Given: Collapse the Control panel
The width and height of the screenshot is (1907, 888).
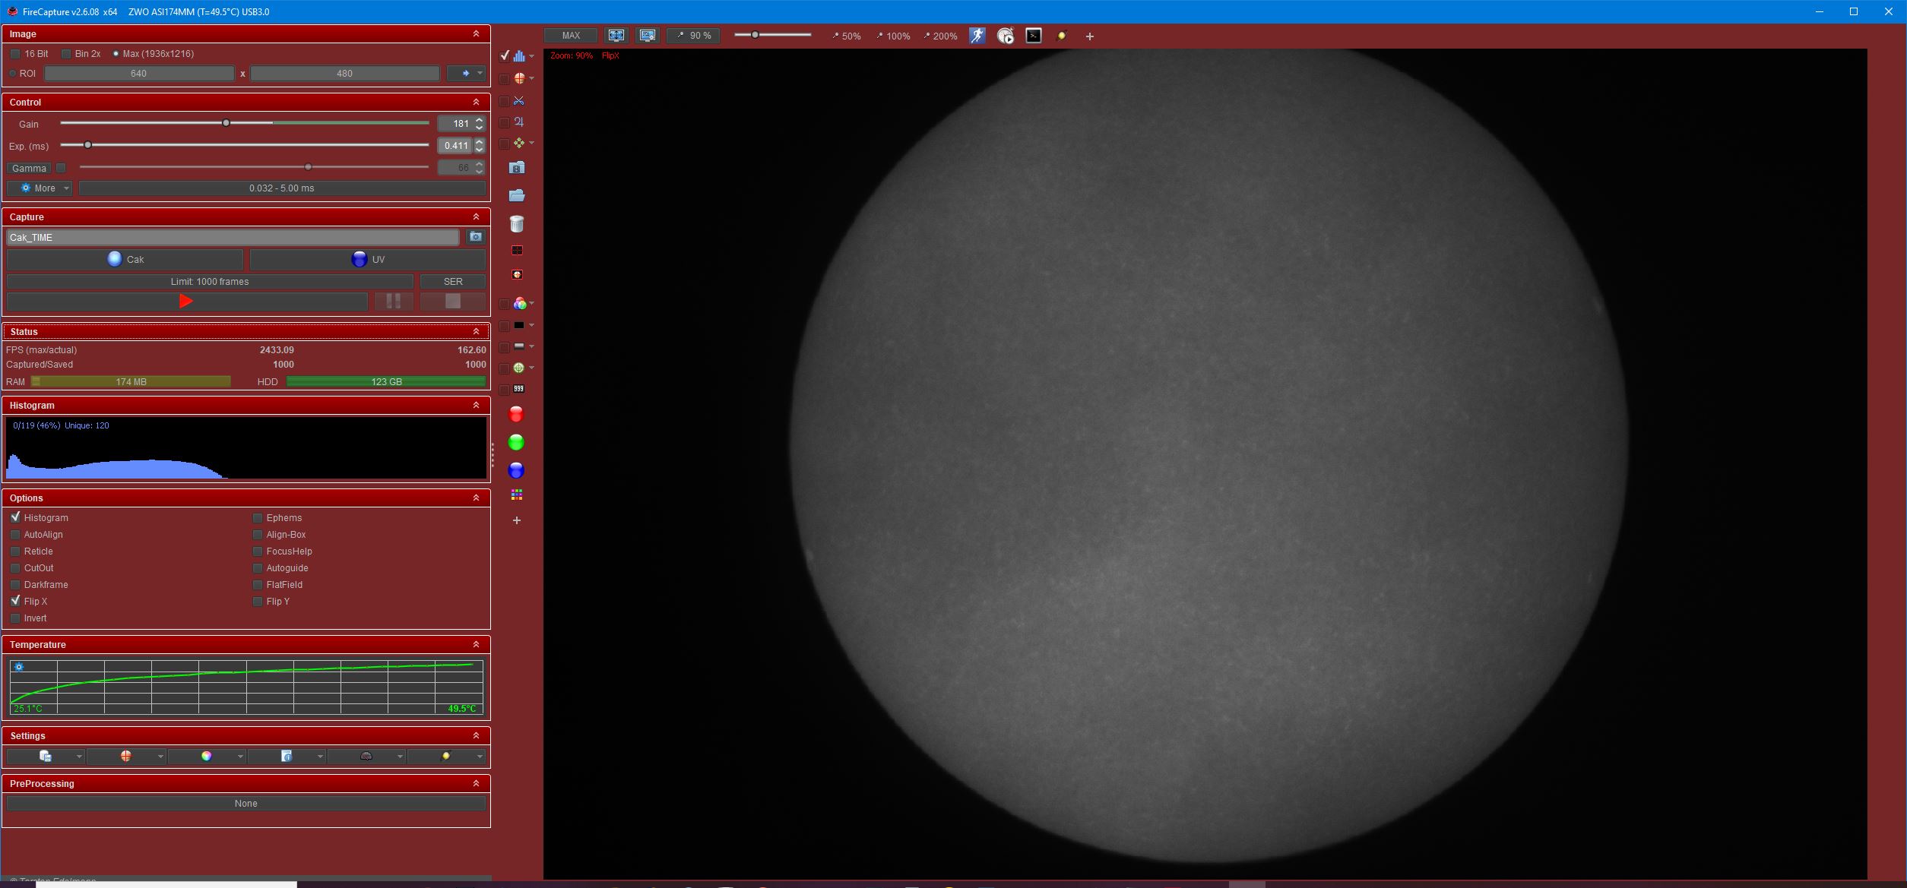Looking at the screenshot, I should click(477, 102).
